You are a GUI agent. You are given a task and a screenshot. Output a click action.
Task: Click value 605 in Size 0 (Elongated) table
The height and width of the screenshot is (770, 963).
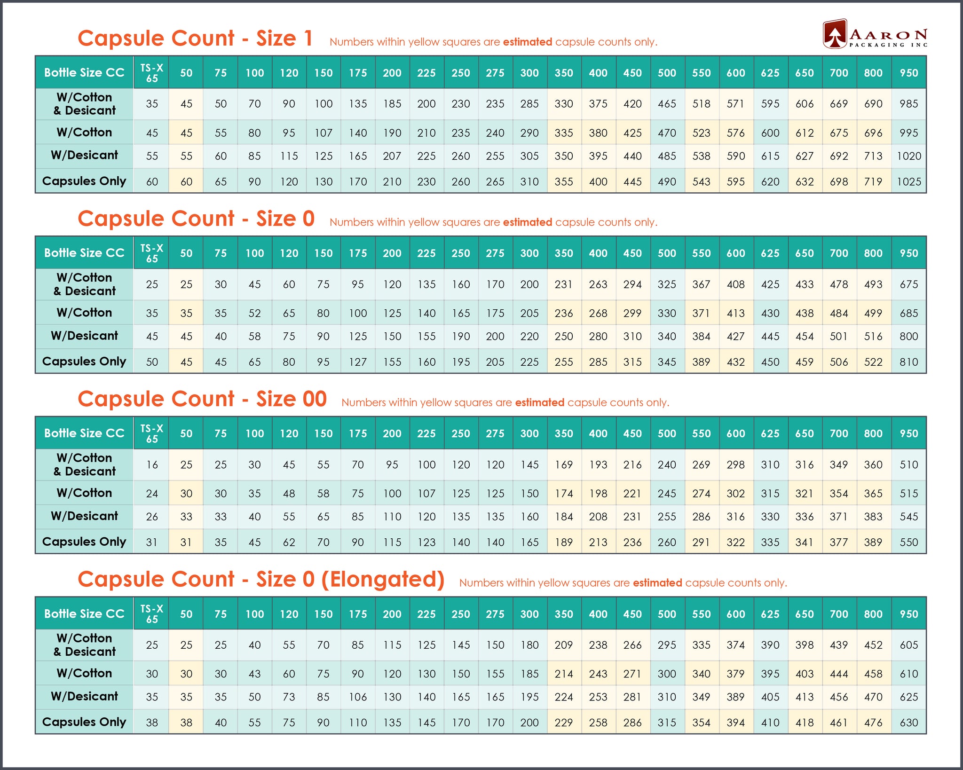[x=909, y=645]
